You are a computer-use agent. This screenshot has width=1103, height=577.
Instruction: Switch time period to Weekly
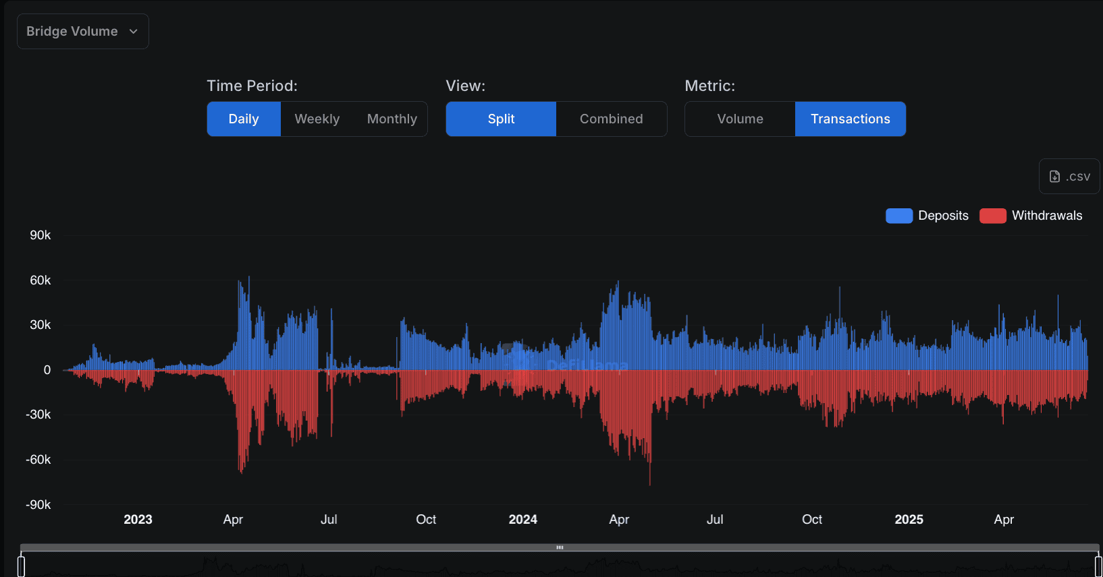pyautogui.click(x=317, y=119)
